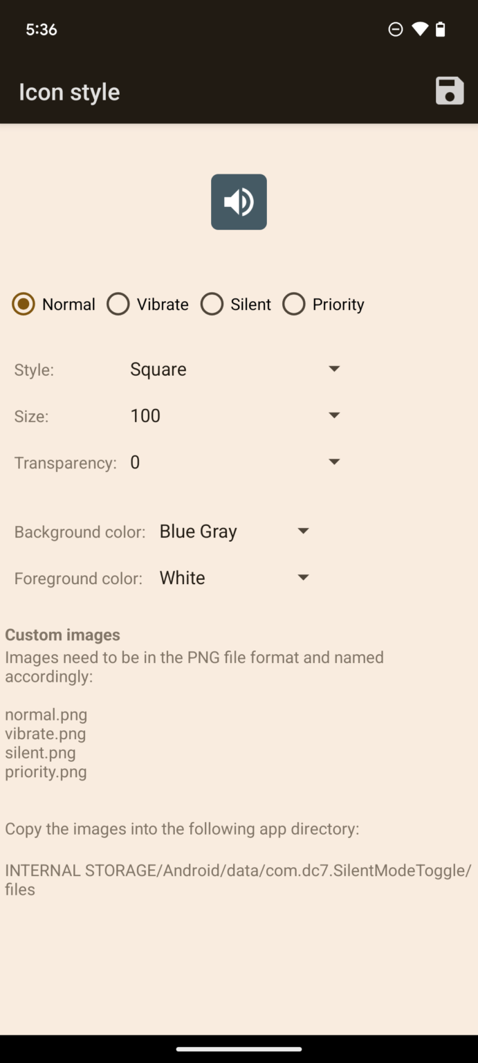
Task: Open the Background color dropdown
Action: 303,531
